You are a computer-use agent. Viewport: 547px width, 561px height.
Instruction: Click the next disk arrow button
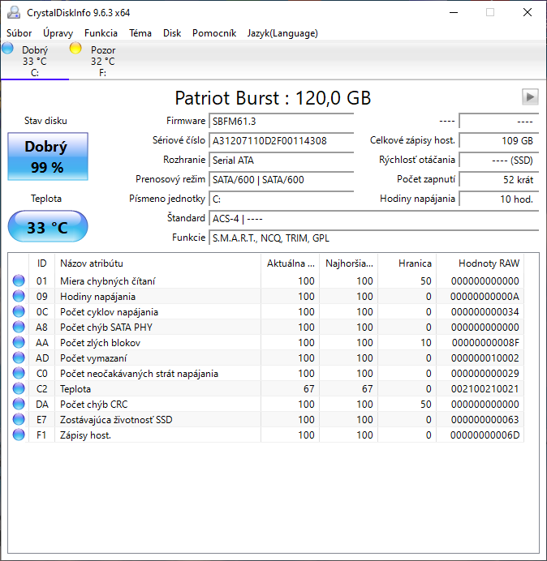(530, 97)
